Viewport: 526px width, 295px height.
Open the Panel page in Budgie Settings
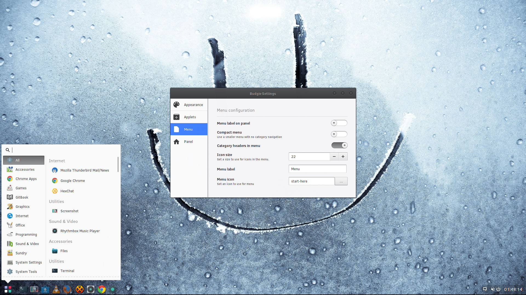[x=189, y=142]
